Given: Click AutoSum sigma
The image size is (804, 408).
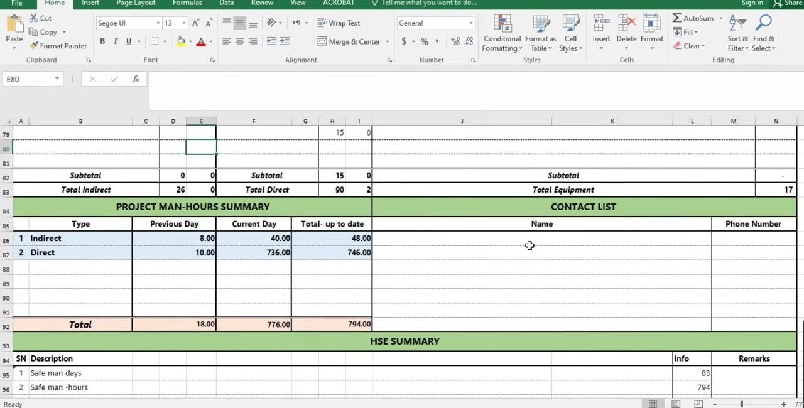Looking at the screenshot, I should 693,18.
